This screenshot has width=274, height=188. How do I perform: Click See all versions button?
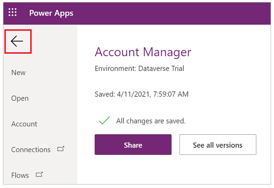click(218, 145)
